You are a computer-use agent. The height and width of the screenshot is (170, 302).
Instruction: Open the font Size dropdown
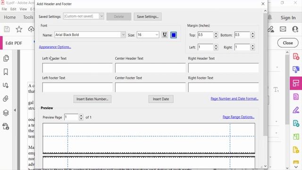click(x=157, y=35)
